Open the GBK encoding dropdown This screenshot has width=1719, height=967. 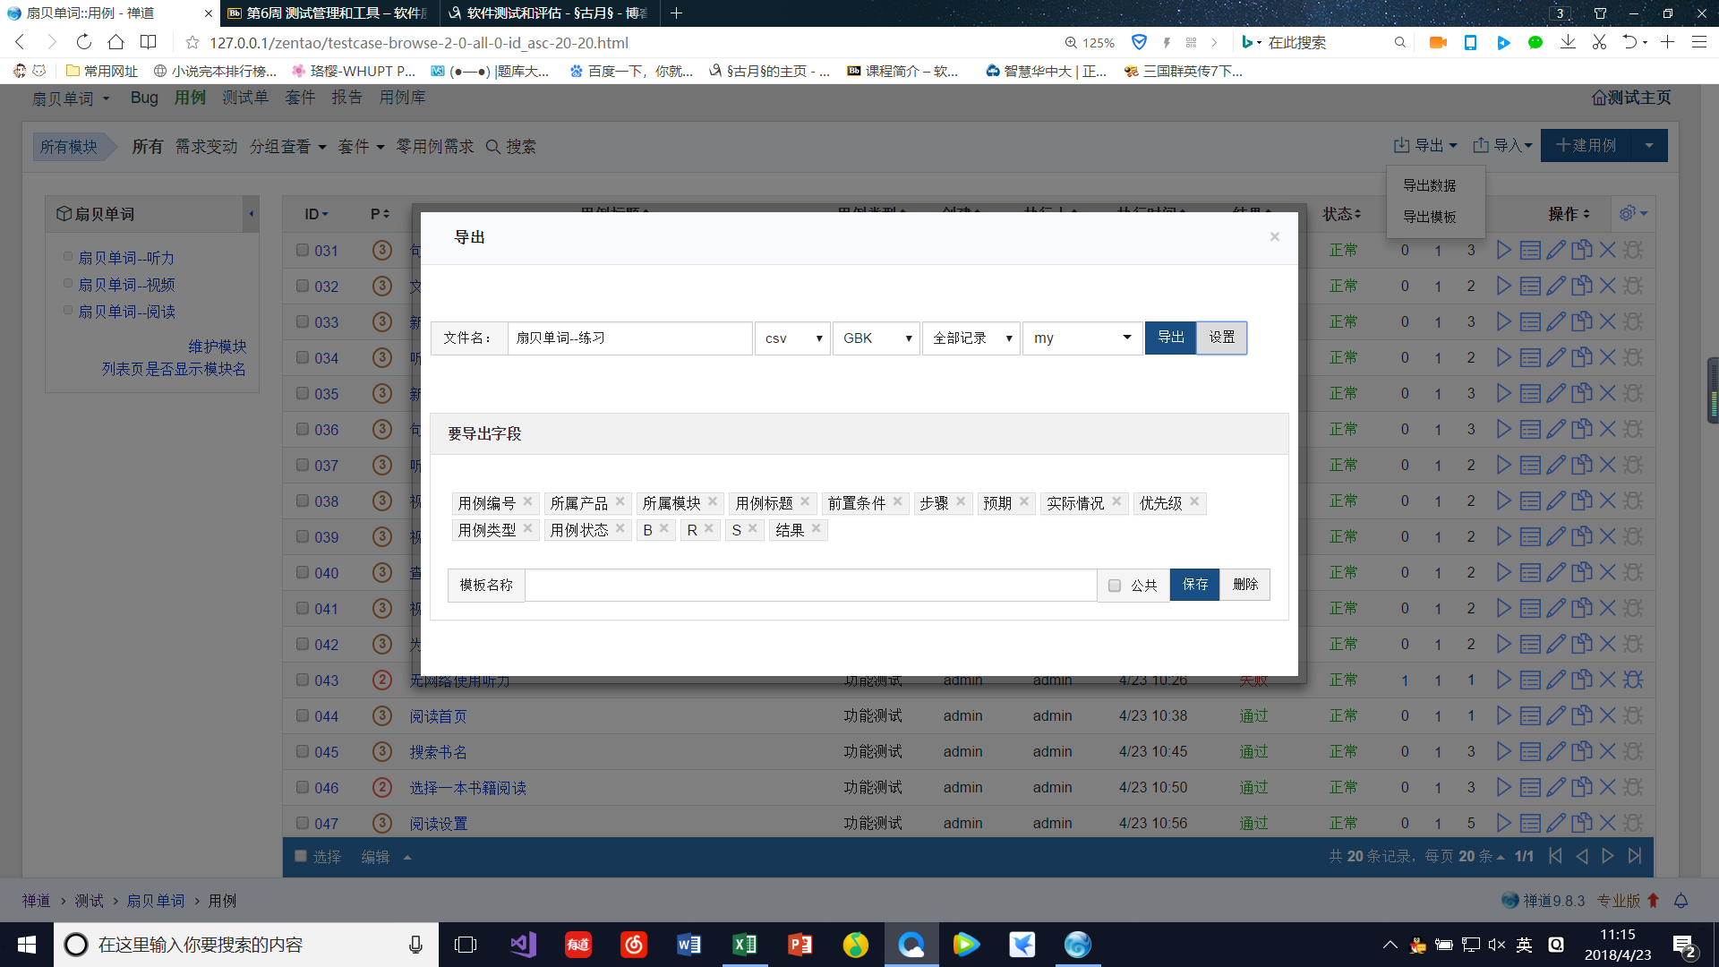tap(876, 338)
